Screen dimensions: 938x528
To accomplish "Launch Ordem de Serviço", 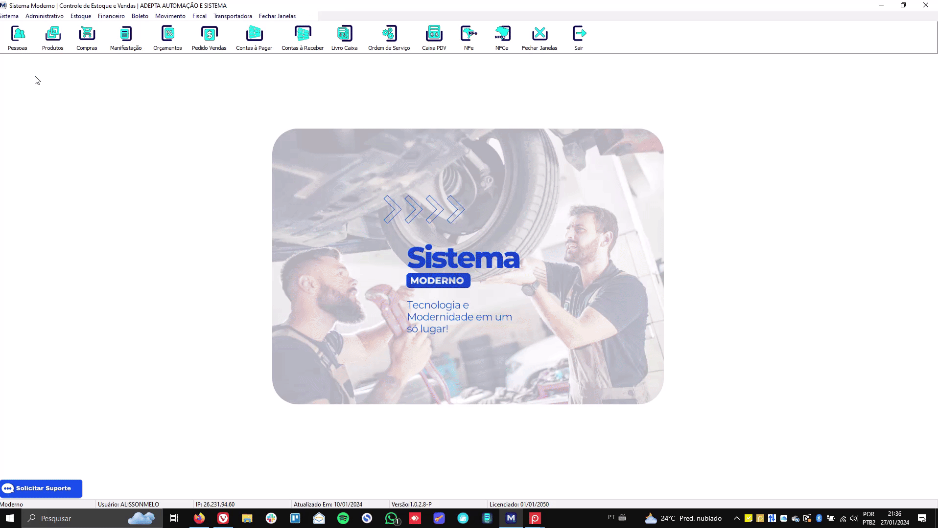I will [389, 34].
